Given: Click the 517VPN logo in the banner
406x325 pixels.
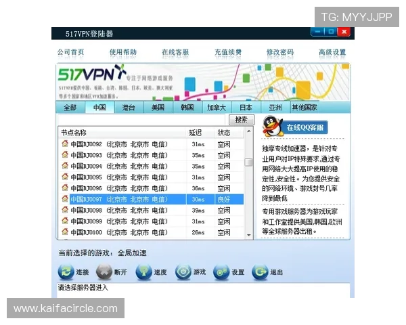Looking at the screenshot, I should [92, 73].
